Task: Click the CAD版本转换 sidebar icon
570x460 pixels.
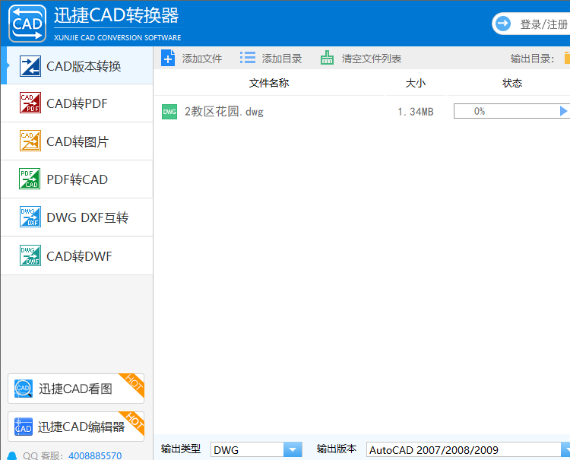Action: tap(30, 66)
